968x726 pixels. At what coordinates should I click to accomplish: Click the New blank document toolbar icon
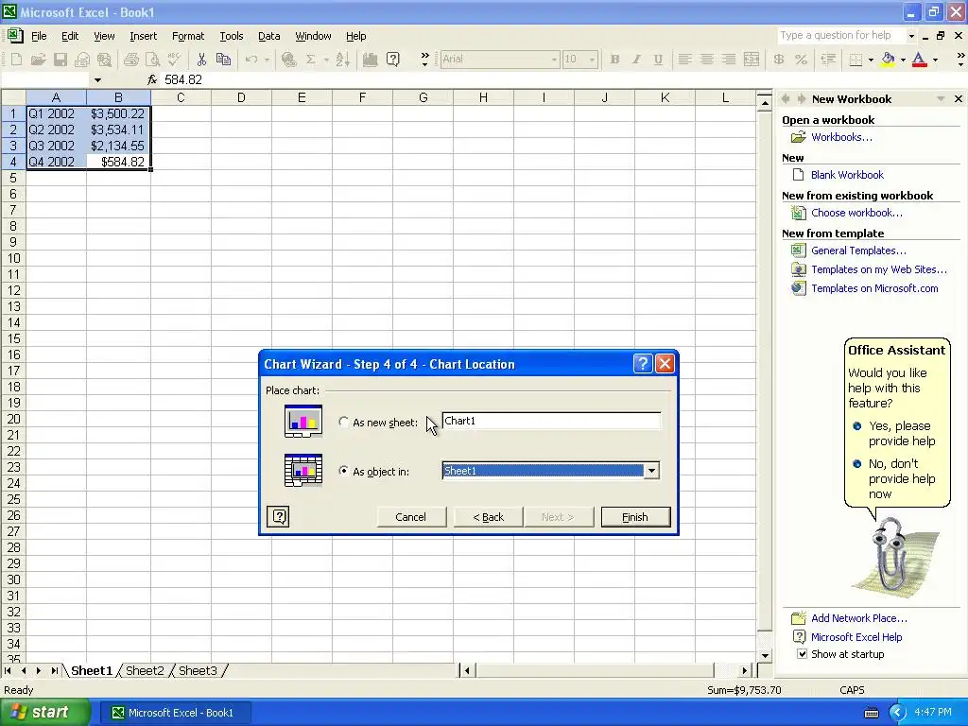coord(17,60)
